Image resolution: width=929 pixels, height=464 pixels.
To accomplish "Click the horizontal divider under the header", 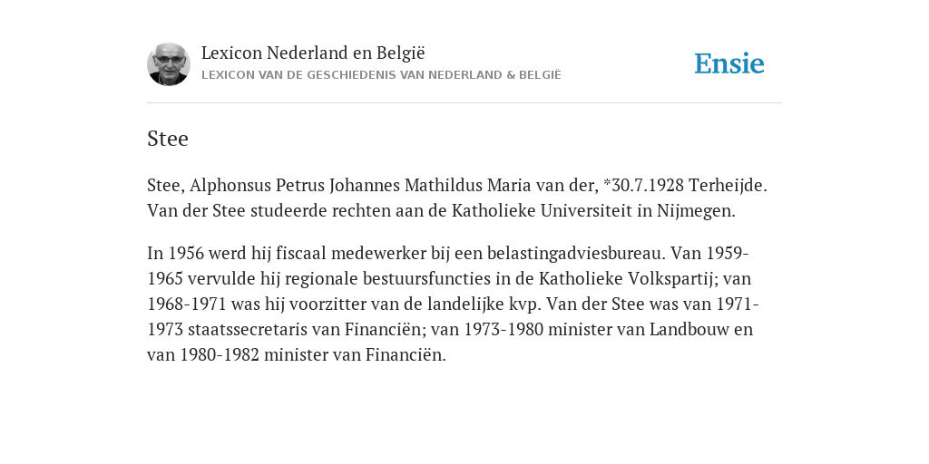I will coord(464,103).
